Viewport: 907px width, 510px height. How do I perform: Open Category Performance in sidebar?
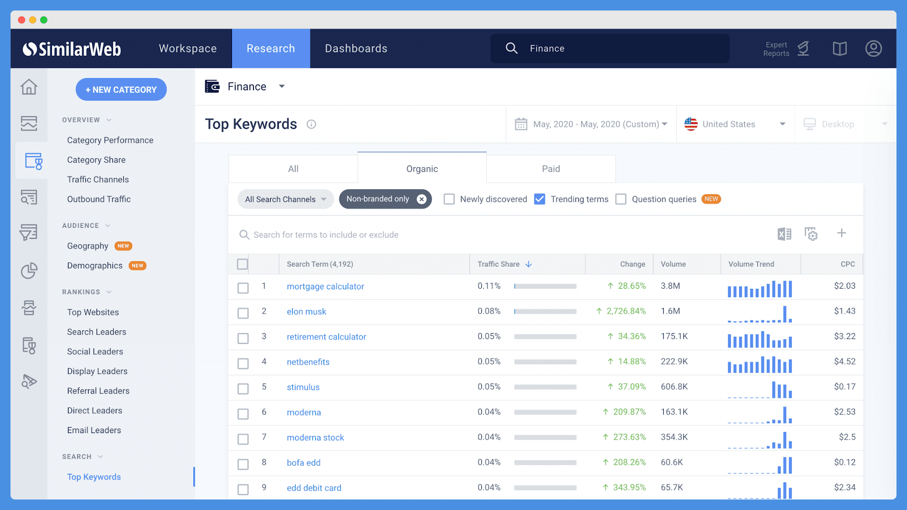[x=110, y=140]
